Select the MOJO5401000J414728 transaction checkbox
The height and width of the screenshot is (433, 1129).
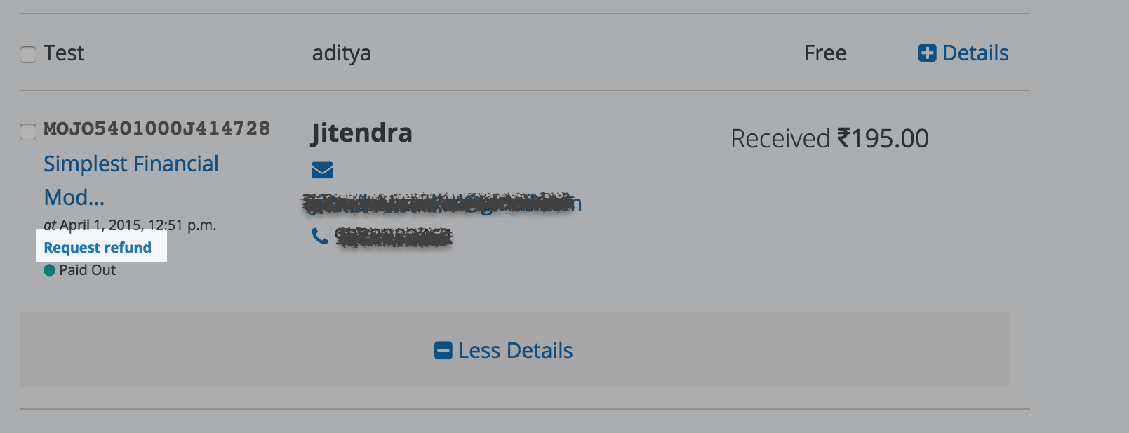28,132
